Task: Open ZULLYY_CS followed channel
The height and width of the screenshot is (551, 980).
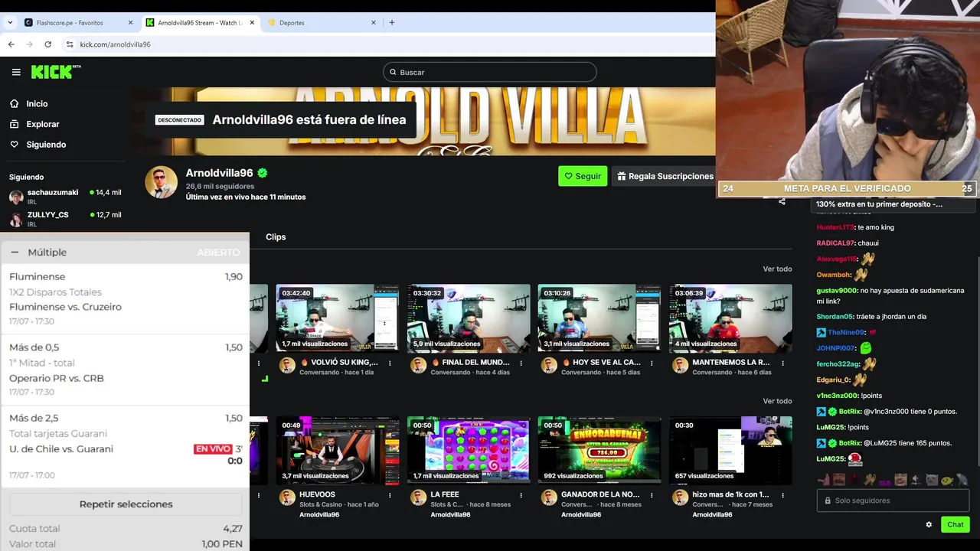Action: click(65, 219)
